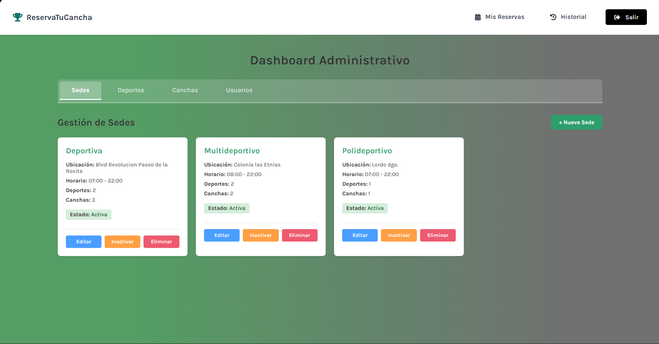Click the trophy logo icon
Viewport: 659px width, 344px height.
[17, 17]
